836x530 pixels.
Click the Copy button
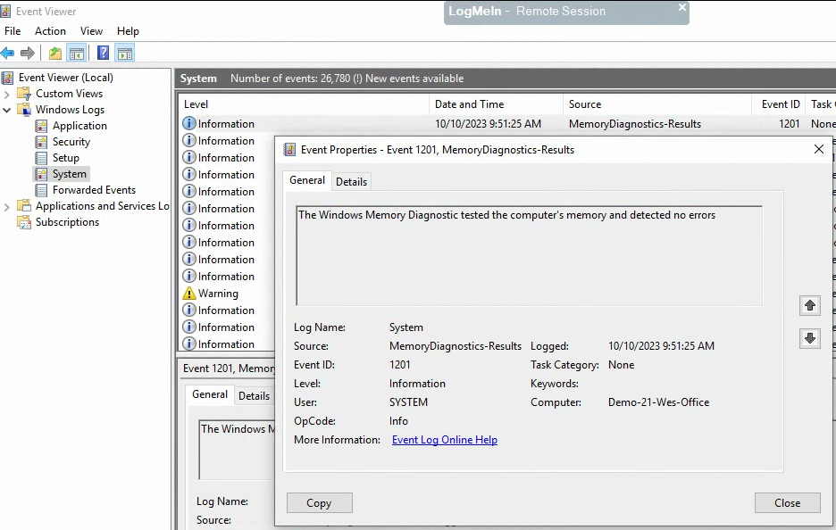coord(319,503)
